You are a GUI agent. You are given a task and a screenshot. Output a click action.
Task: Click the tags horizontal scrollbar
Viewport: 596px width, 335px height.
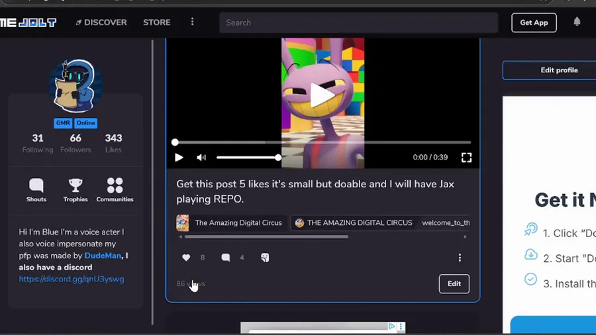[266, 236]
